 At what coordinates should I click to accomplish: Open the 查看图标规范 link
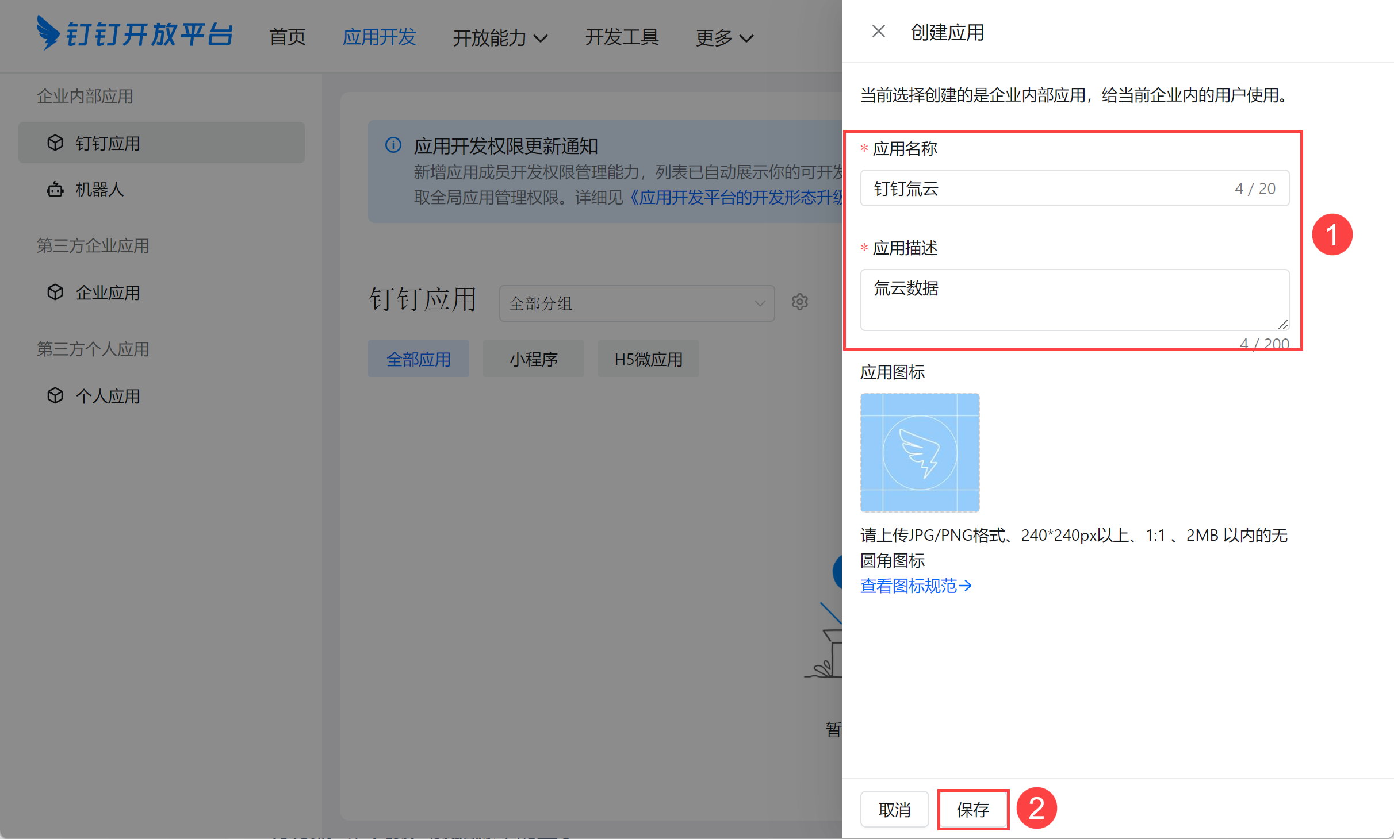(x=915, y=586)
